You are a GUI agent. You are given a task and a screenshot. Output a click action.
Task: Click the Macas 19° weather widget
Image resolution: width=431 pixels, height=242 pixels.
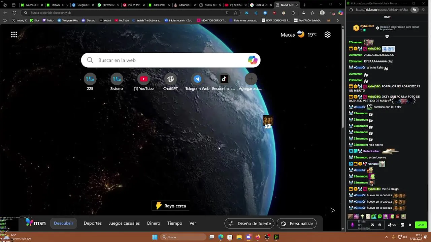(x=298, y=35)
